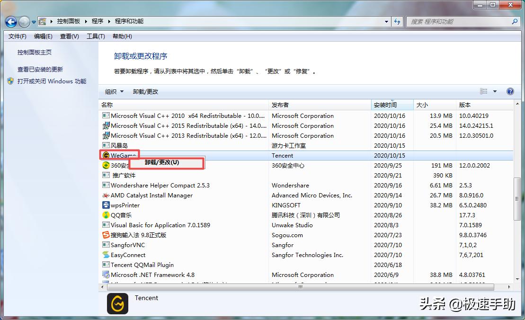Click the shield icon next to Windows 功能
Viewport: 525px width, 320px height.
[10, 81]
